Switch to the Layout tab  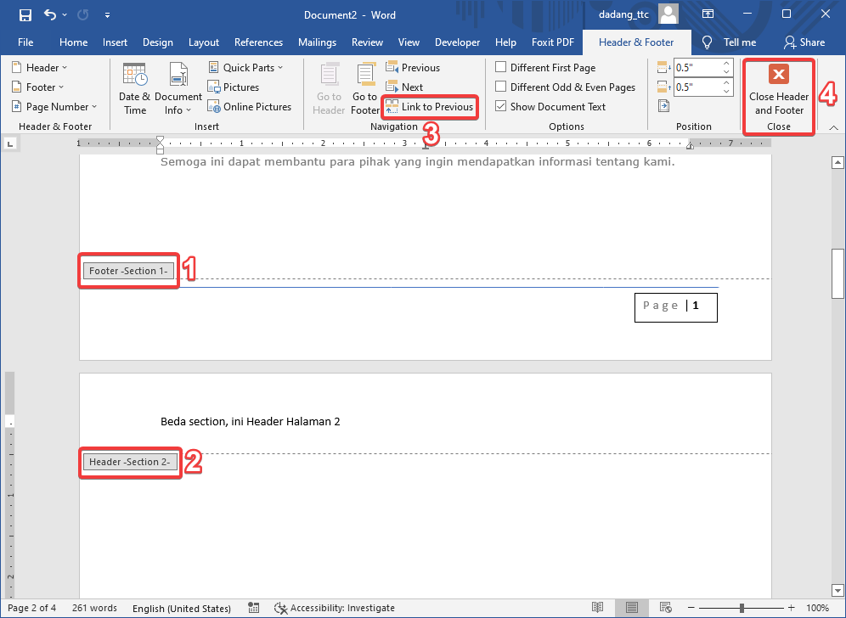(203, 42)
